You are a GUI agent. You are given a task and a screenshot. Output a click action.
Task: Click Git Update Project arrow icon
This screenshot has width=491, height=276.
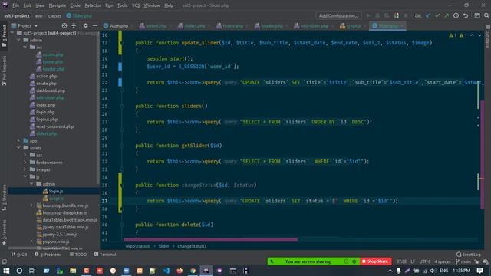click(x=428, y=15)
